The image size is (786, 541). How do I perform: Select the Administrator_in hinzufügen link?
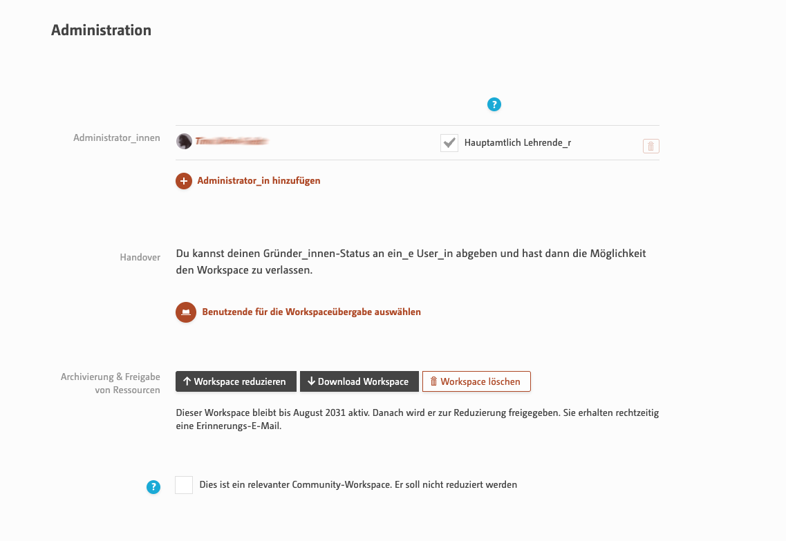coord(259,181)
